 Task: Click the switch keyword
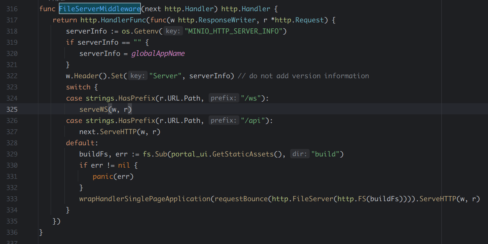78,87
